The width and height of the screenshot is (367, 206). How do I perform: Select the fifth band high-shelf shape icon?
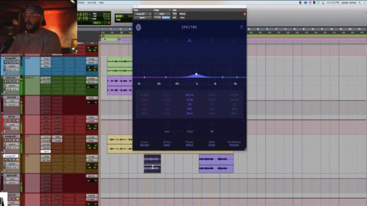point(234,41)
